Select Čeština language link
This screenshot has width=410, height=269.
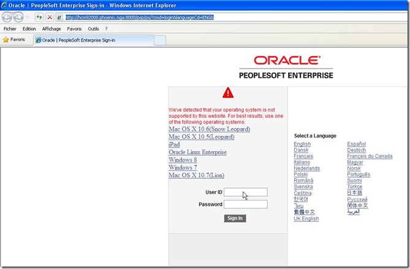303,193
